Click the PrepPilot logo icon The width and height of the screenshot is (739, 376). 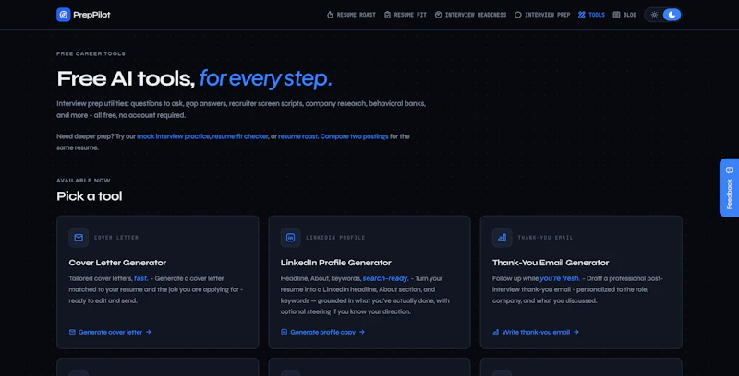coord(63,15)
